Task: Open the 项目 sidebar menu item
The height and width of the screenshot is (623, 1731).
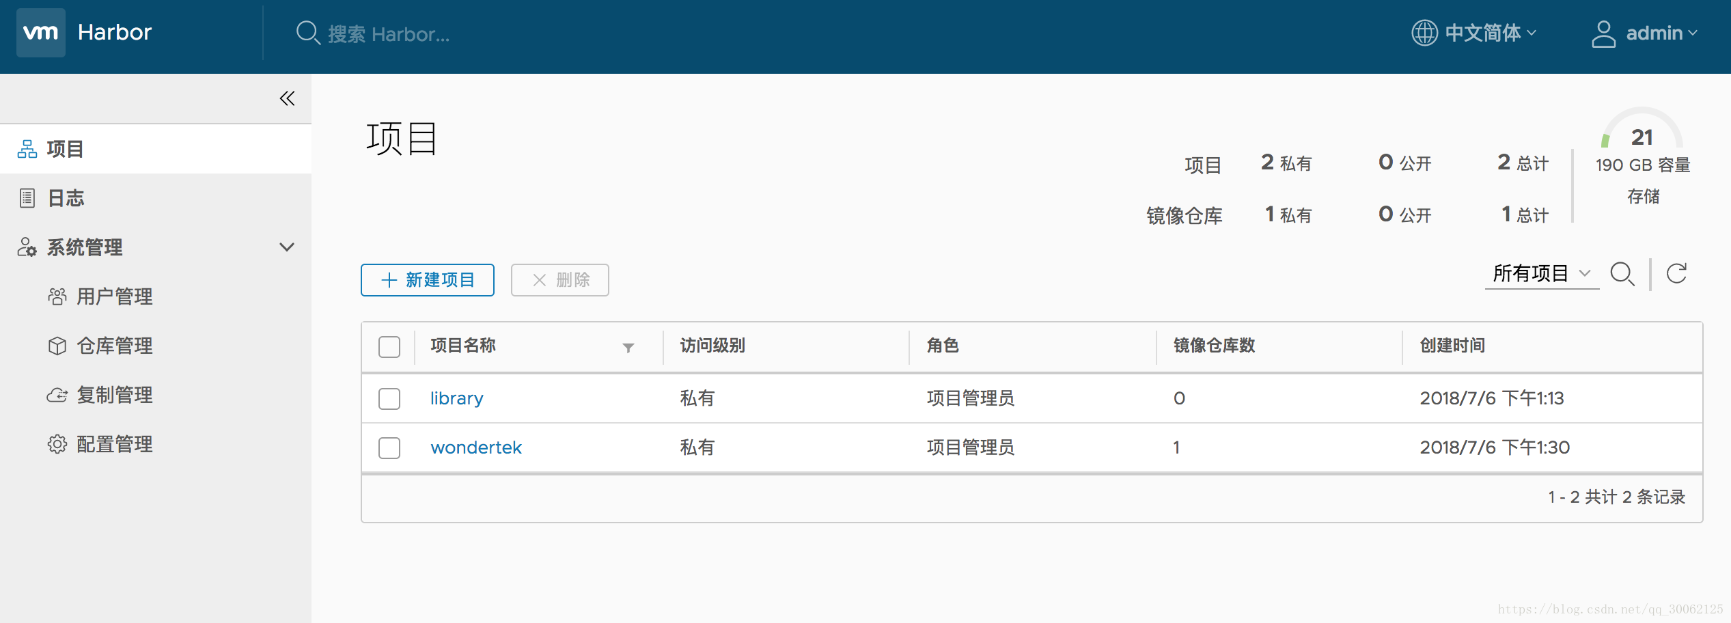Action: click(x=156, y=149)
